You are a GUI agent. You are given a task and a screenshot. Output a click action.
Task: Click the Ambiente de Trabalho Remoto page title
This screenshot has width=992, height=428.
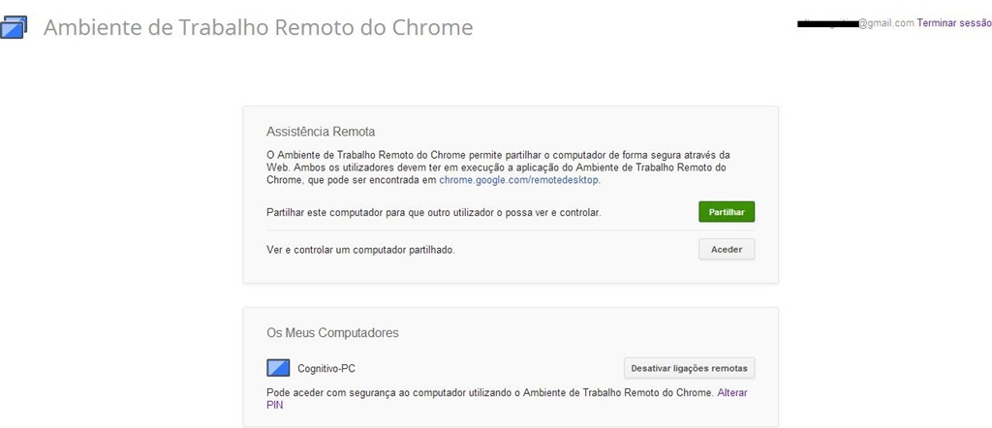pyautogui.click(x=258, y=28)
